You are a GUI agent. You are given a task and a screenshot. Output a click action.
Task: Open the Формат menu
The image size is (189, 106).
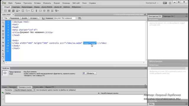click(x=57, y=3)
